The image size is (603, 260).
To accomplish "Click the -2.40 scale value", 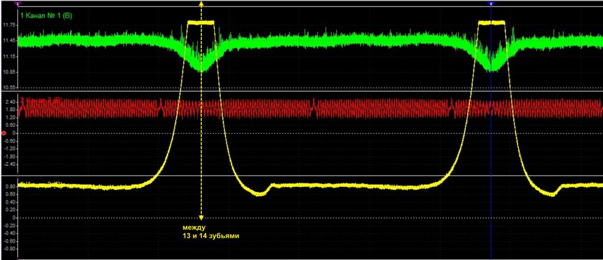I will [11, 164].
